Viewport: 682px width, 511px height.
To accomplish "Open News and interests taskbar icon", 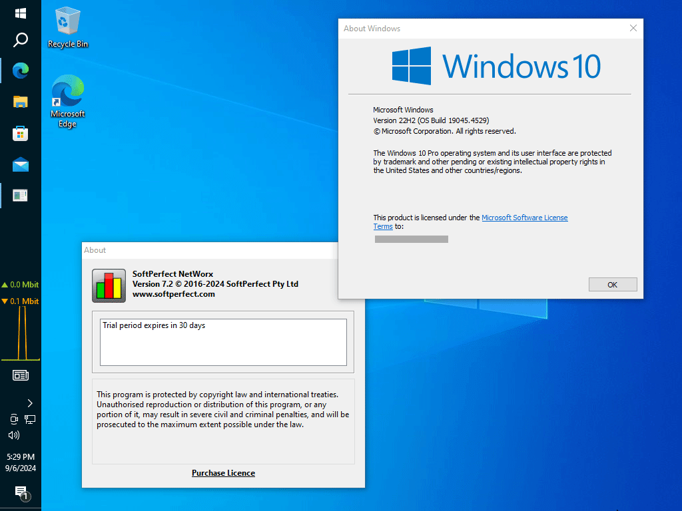I will pos(21,375).
